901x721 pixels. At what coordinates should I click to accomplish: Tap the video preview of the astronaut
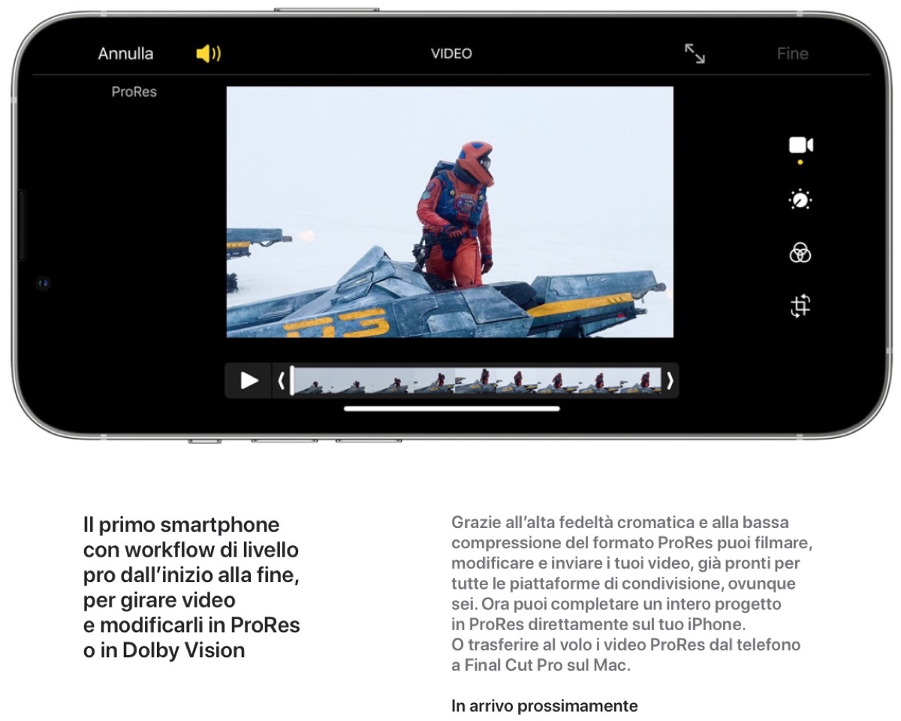click(x=450, y=212)
